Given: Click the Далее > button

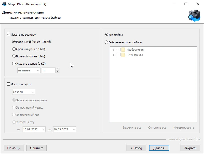Looking at the screenshot, I should click(159, 148).
